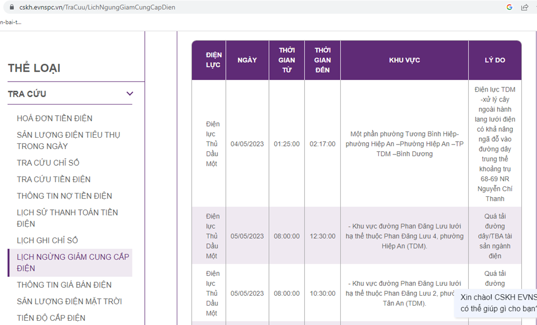Click end time 12:30:00 cell
The height and width of the screenshot is (325, 537).
(323, 236)
